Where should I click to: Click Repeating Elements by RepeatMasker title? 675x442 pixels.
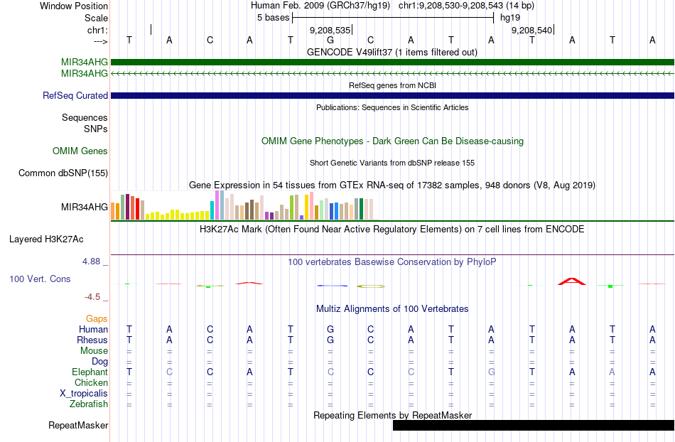click(x=393, y=415)
